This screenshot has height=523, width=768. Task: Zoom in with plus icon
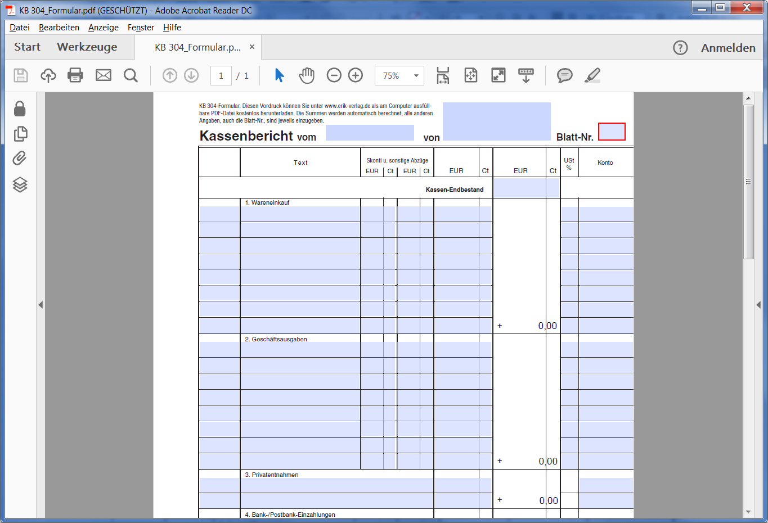tap(356, 75)
